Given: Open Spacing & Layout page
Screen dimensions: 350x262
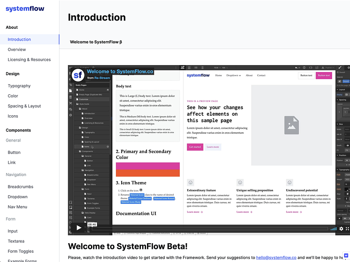Looking at the screenshot, I should click(24, 106).
